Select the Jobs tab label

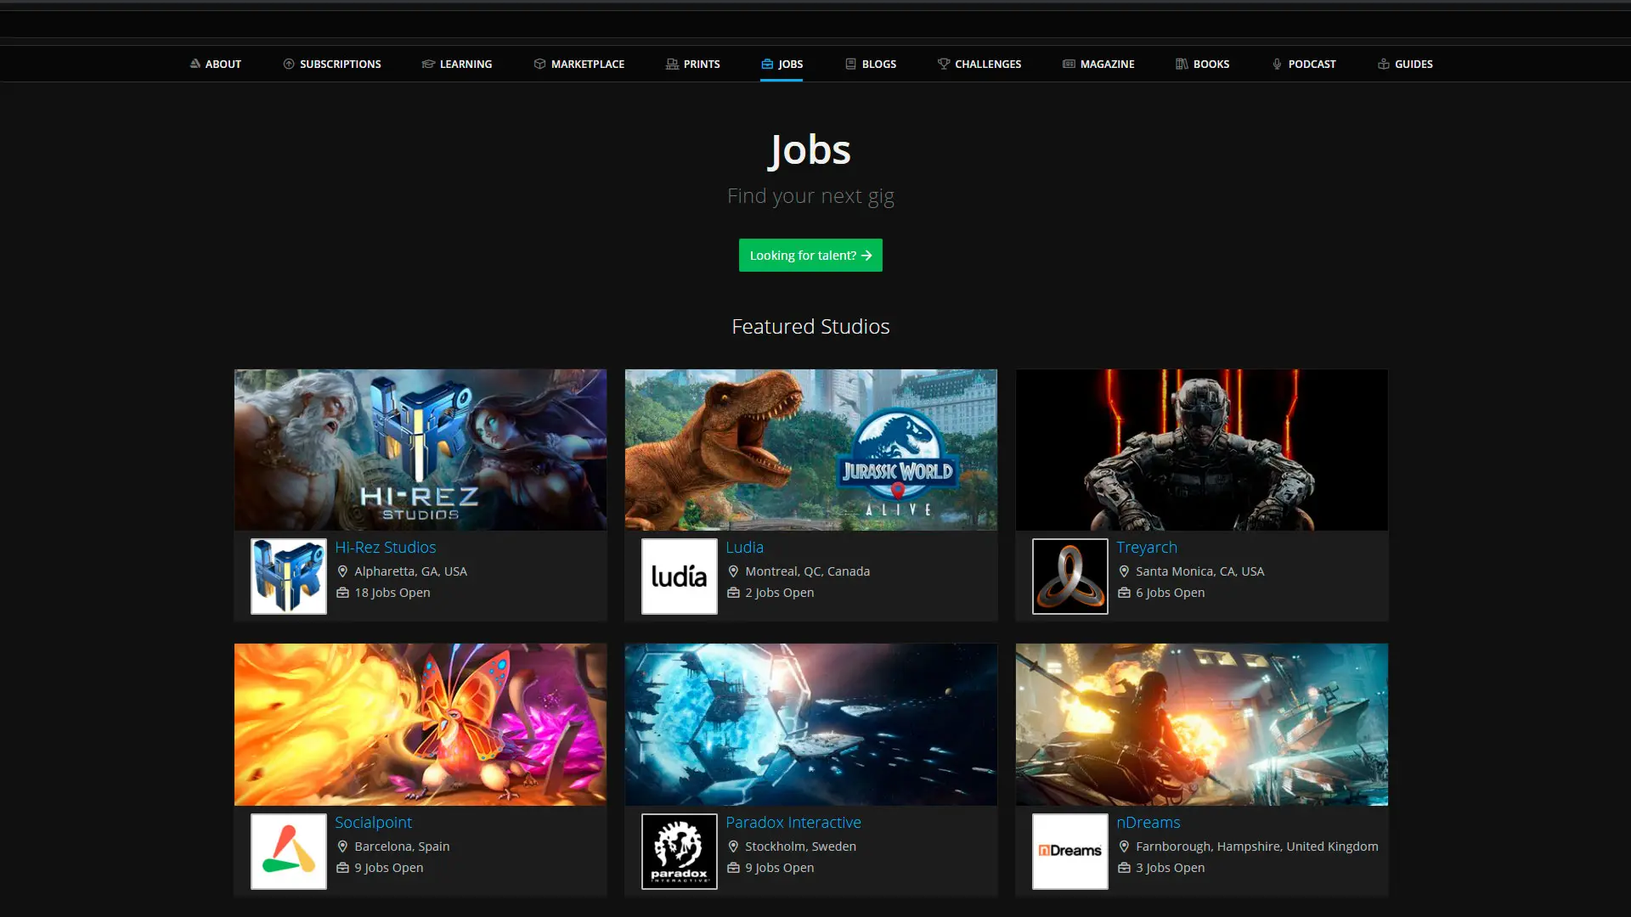point(790,64)
